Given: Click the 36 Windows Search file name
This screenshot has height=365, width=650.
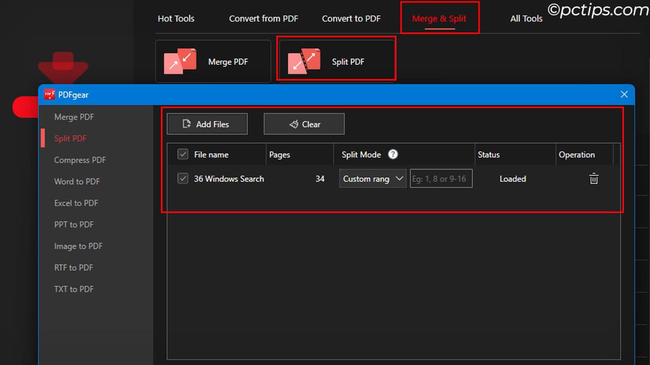Looking at the screenshot, I should pyautogui.click(x=229, y=178).
